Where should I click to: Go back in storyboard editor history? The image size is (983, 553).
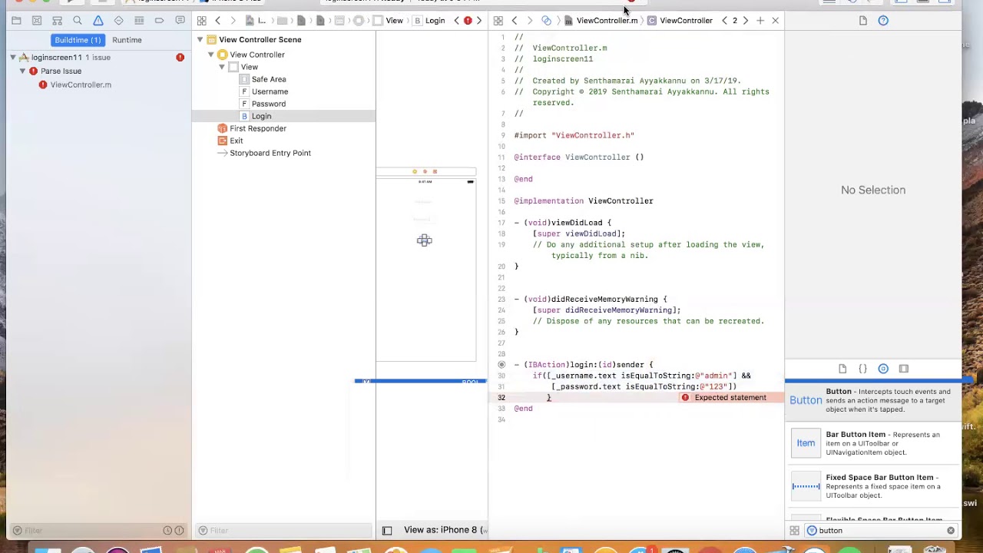tap(218, 21)
